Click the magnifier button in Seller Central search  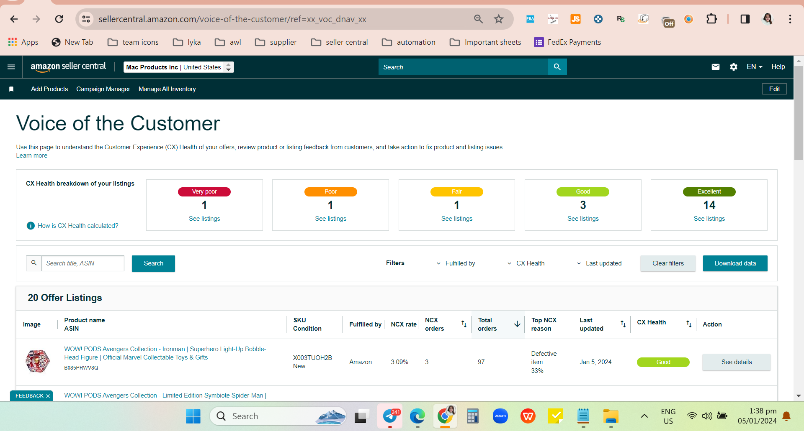point(557,67)
